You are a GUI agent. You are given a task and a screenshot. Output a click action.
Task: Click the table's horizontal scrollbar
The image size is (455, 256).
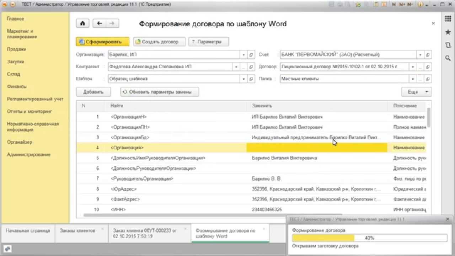213,215
